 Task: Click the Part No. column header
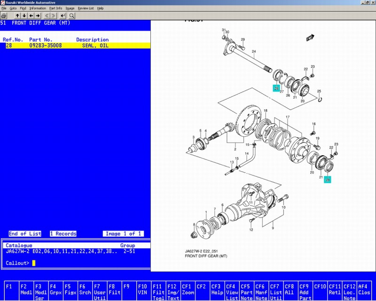pyautogui.click(x=41, y=40)
